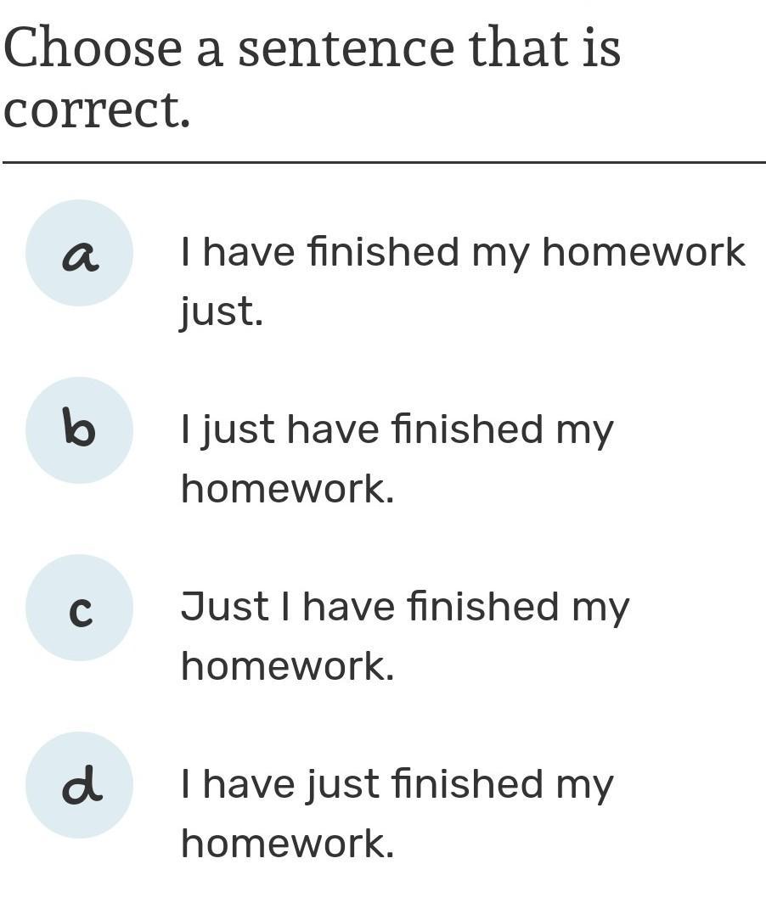Image resolution: width=766 pixels, height=920 pixels.
Task: Click the word 'sentence' in the question heading
Action: (346, 48)
